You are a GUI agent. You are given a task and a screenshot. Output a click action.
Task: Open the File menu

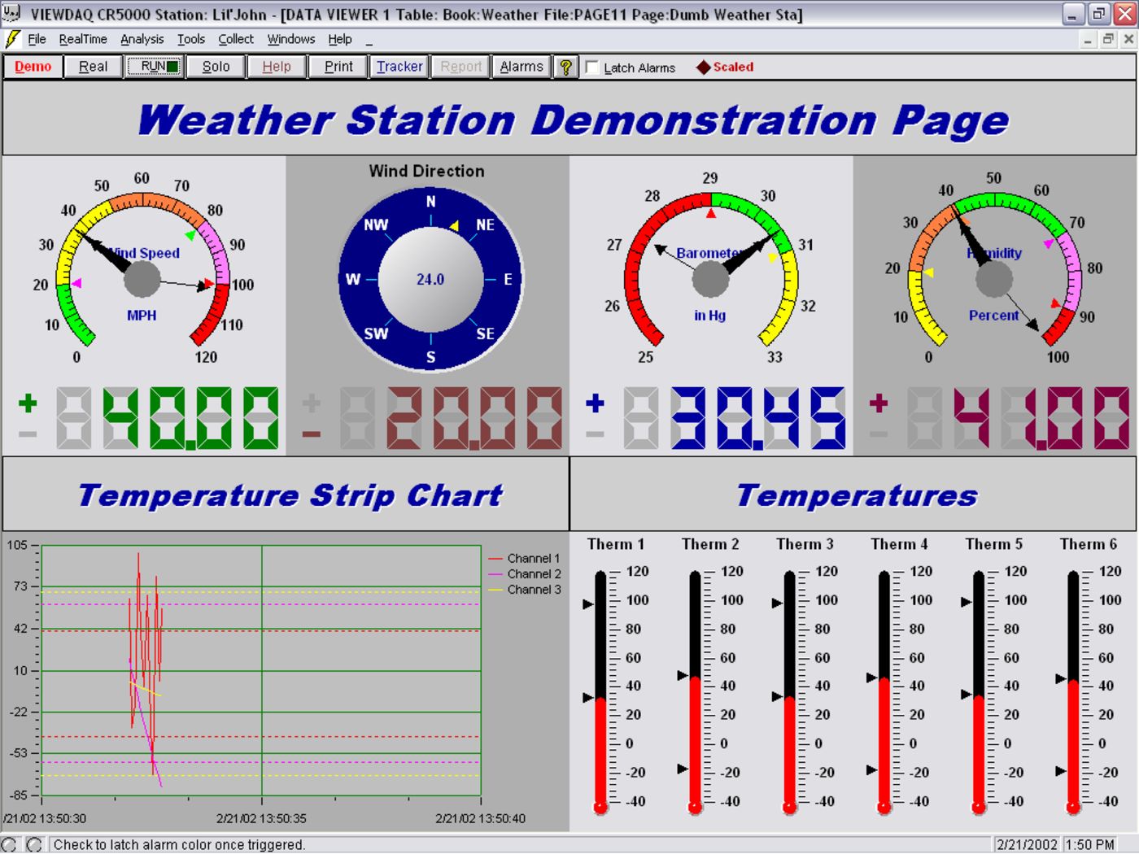37,39
